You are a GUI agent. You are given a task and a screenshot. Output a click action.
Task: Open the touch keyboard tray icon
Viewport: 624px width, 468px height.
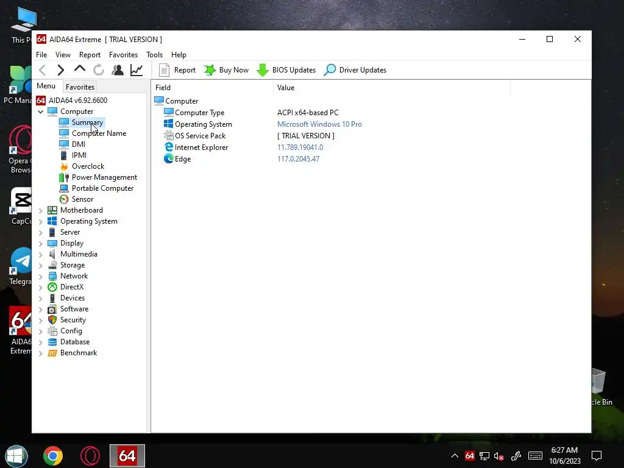pos(535,456)
